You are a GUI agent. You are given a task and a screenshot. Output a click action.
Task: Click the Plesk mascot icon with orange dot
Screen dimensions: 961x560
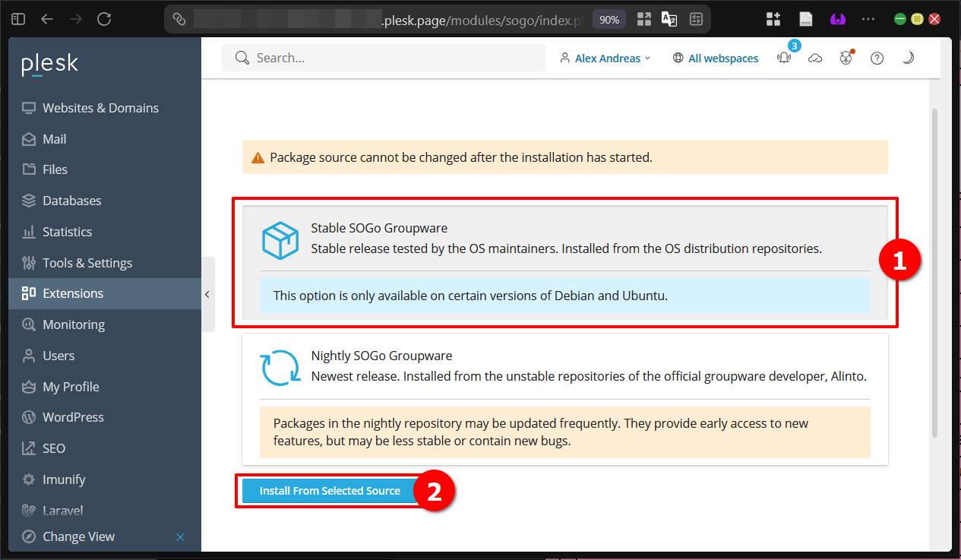pyautogui.click(x=846, y=58)
